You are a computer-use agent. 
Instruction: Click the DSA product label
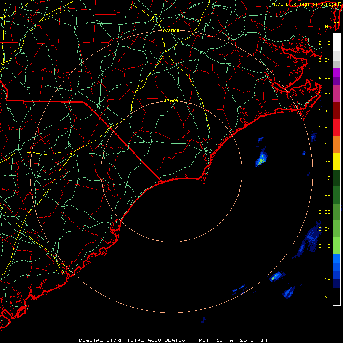(335, 22)
